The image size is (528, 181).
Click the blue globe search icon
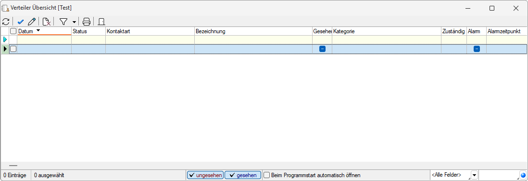(x=523, y=175)
